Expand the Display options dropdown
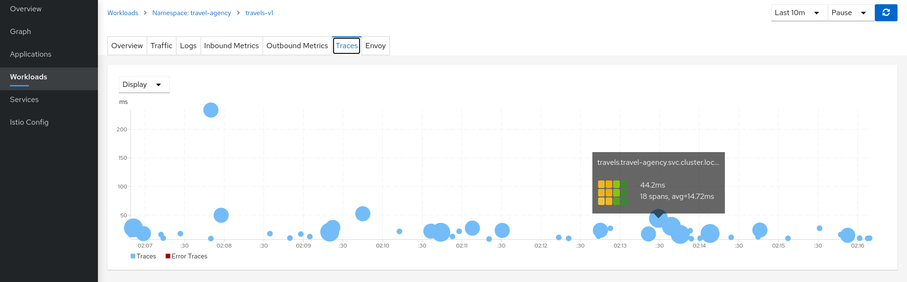This screenshot has height=282, width=907. [144, 85]
